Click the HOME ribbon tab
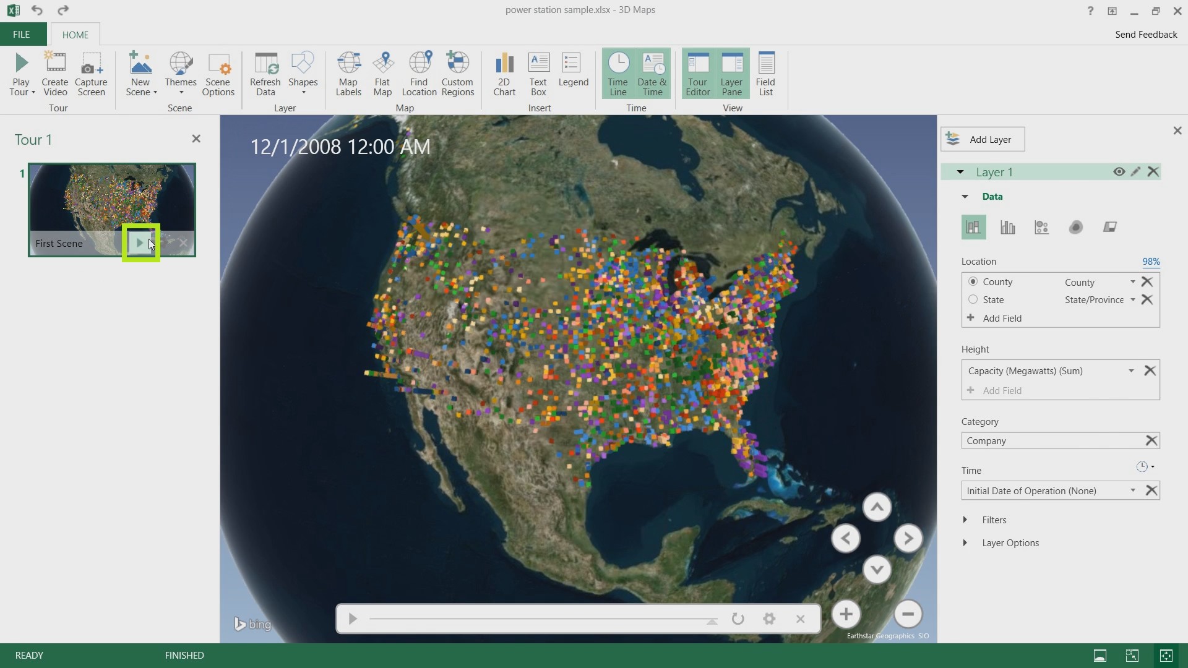Image resolution: width=1188 pixels, height=668 pixels. [x=75, y=34]
